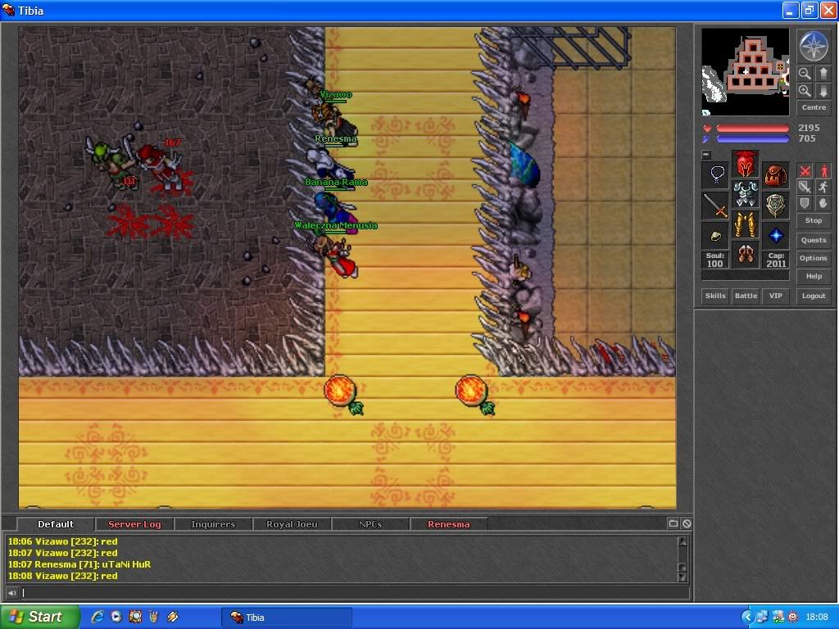Open the Server Log tab
The height and width of the screenshot is (629, 839).
(134, 524)
